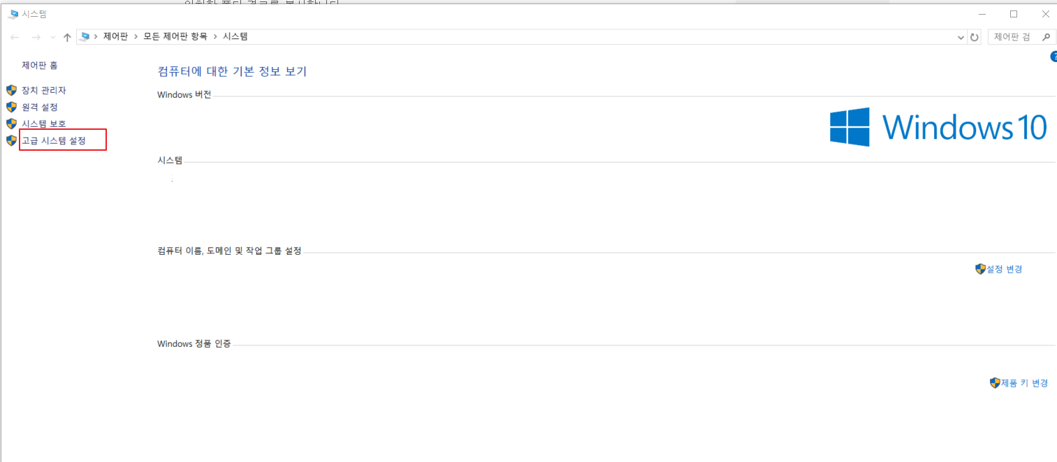Click the blue help question mark icon
Image resolution: width=1057 pixels, height=462 pixels.
1054,57
